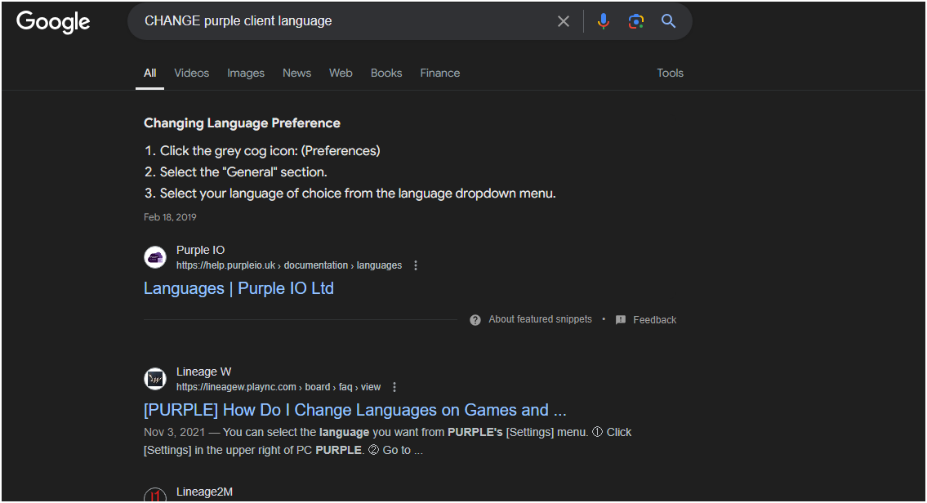Open the search Tools menu
The height and width of the screenshot is (503, 927).
coord(670,73)
